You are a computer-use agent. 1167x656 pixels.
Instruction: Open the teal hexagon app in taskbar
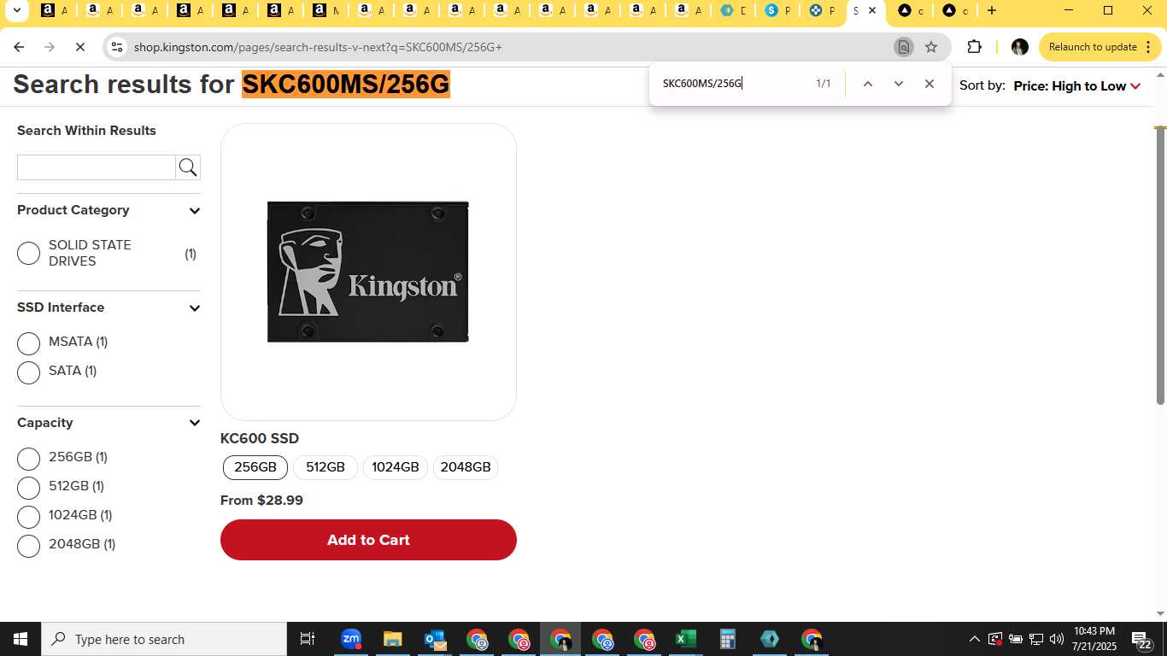769,639
